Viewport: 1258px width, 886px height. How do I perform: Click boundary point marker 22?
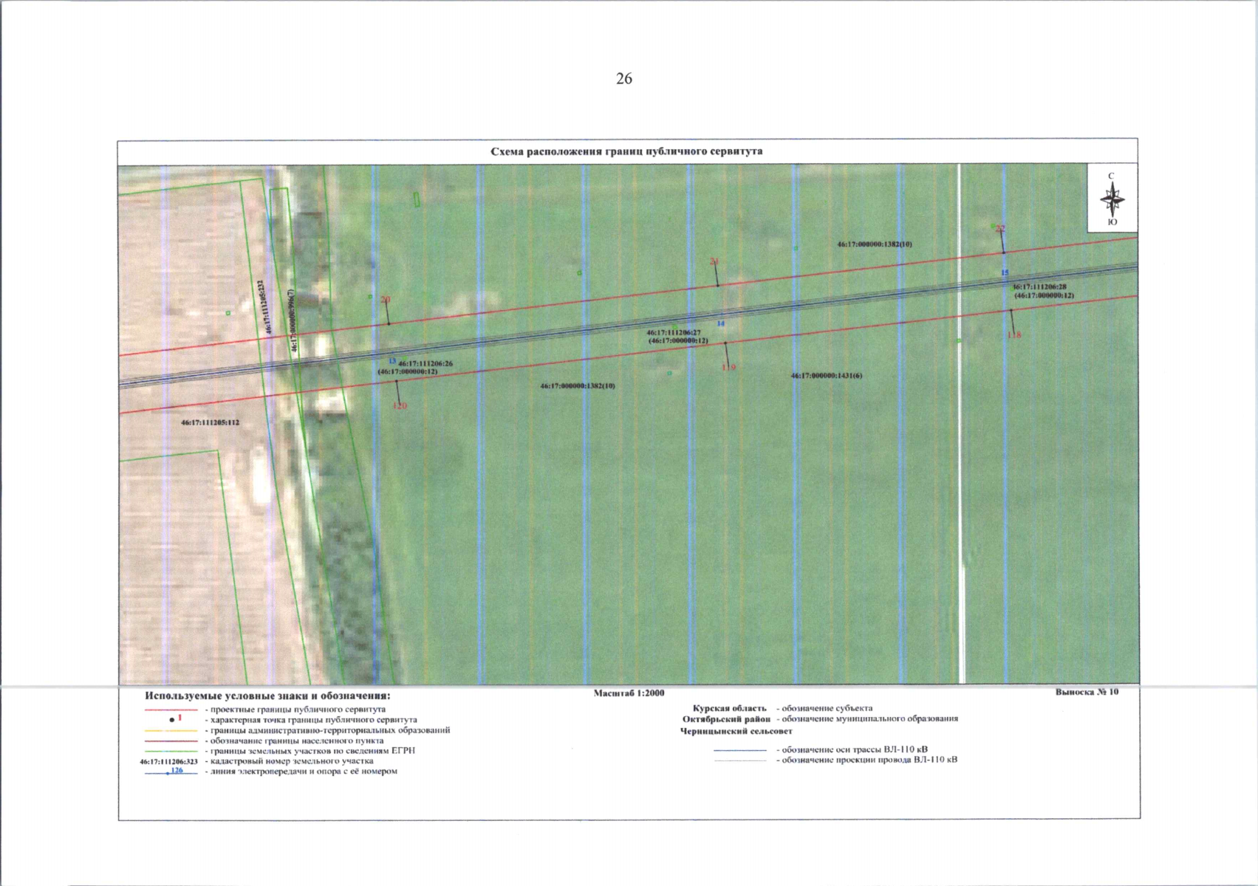1001,229
